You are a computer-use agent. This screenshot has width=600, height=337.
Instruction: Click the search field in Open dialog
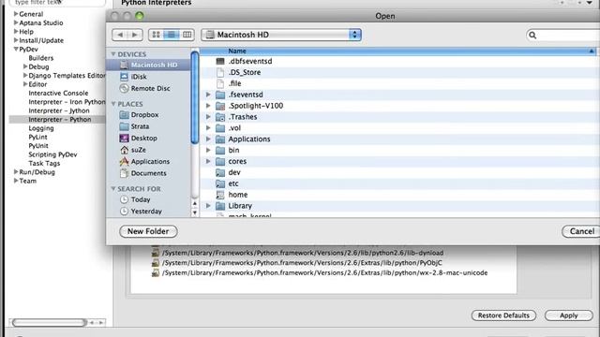pyautogui.click(x=563, y=36)
